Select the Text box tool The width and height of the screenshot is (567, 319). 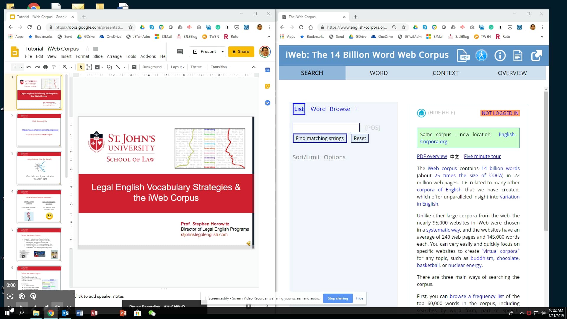[89, 67]
